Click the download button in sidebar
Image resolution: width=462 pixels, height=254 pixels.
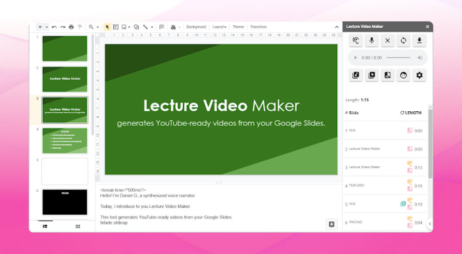(419, 41)
